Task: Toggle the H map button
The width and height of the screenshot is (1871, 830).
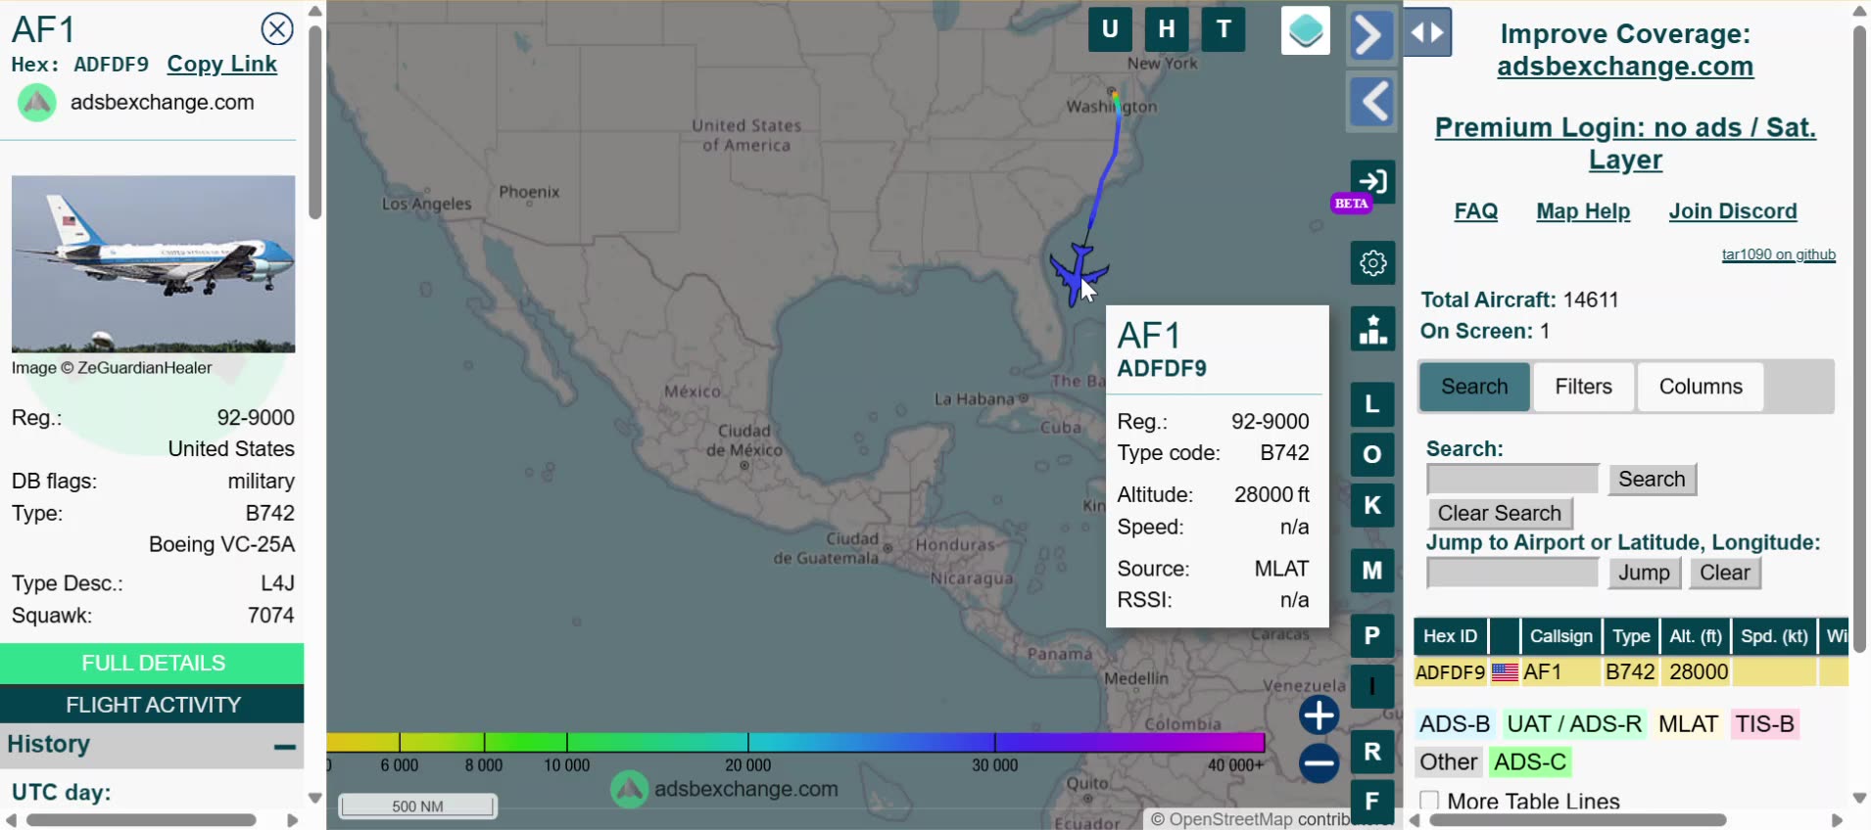Action: pyautogui.click(x=1167, y=29)
